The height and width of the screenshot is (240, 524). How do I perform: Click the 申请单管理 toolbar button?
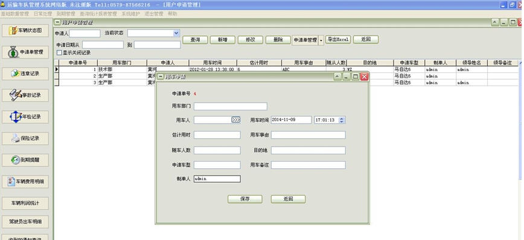305,40
